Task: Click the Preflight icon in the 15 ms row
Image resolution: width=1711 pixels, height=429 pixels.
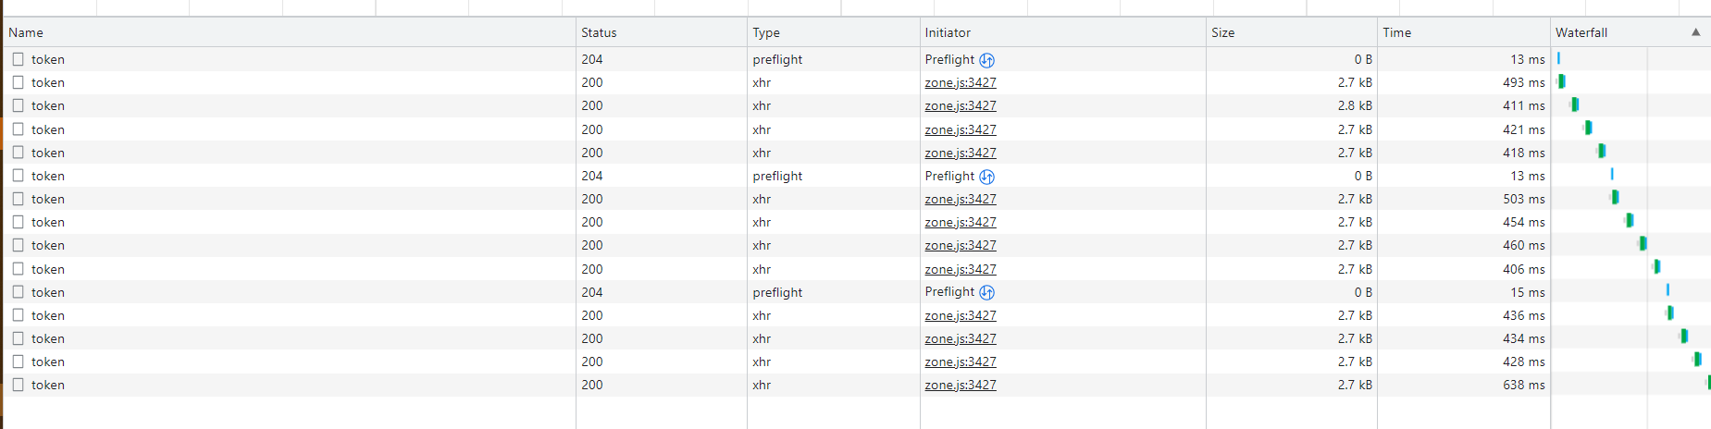Action: [986, 292]
